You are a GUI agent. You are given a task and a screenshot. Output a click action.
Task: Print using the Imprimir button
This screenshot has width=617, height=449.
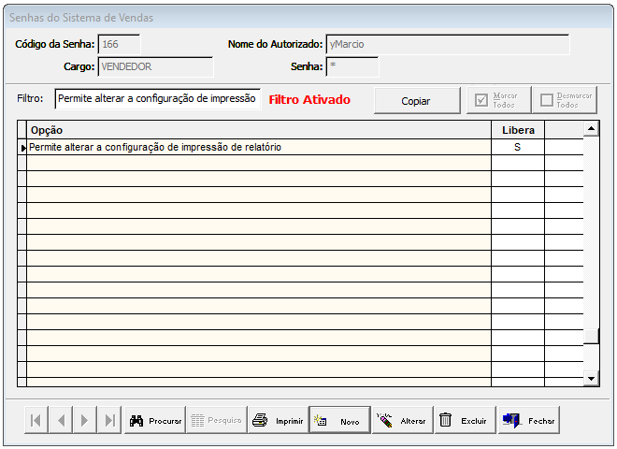[x=279, y=421]
